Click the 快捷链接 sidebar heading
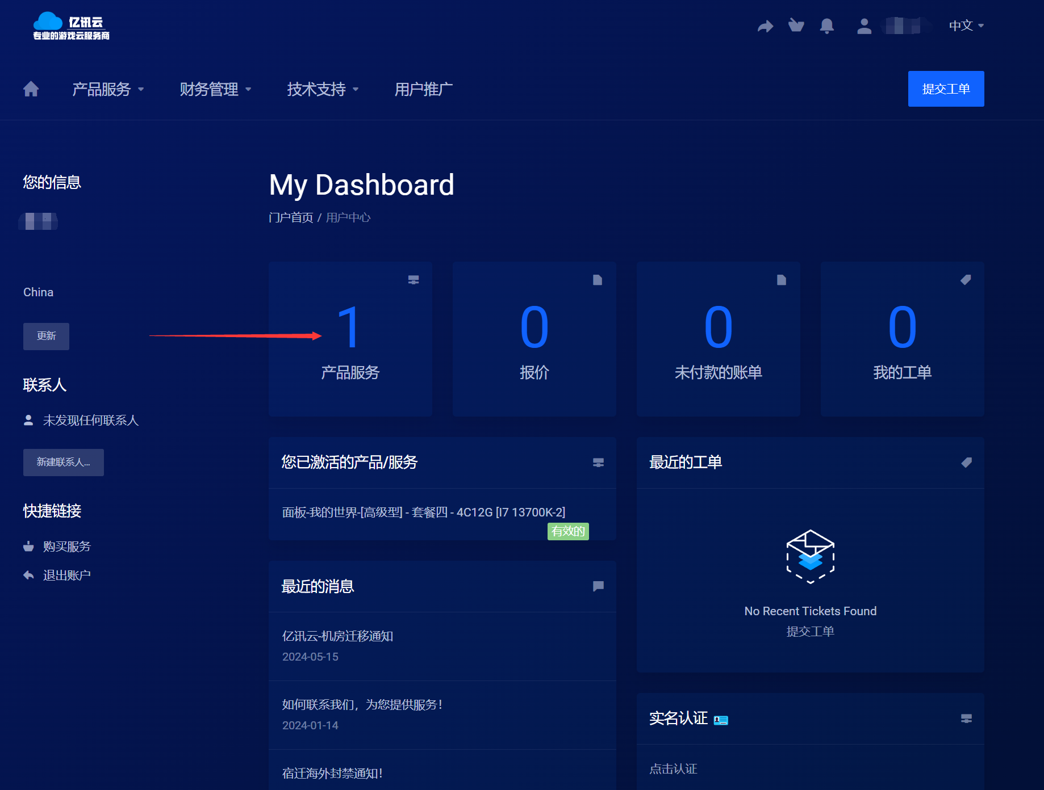1044x790 pixels. [52, 511]
